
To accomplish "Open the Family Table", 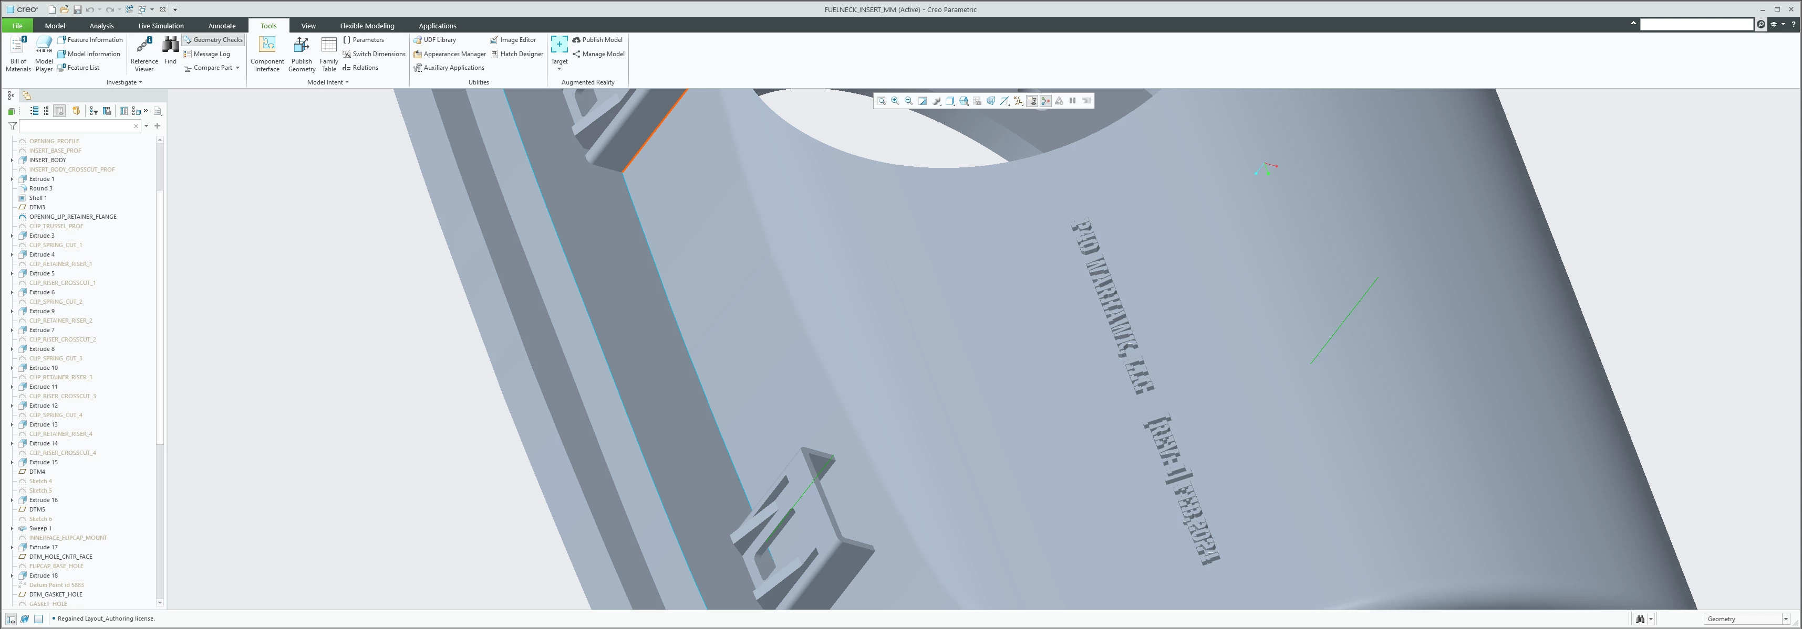I will 329,53.
